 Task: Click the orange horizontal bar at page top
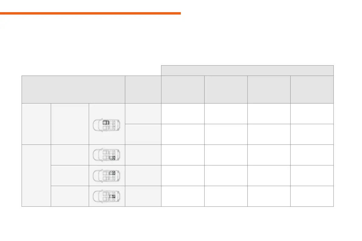click(x=90, y=13)
